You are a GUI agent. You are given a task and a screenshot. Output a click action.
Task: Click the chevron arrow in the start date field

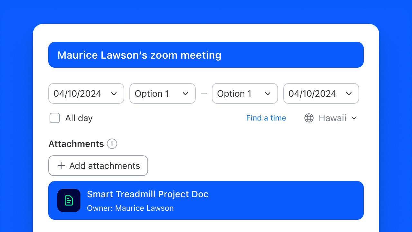click(114, 94)
